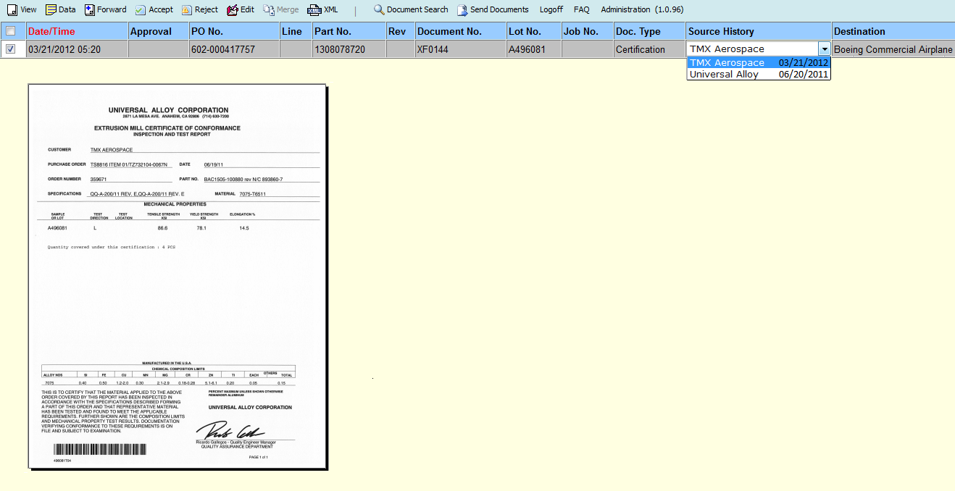Click the Accept toolbar label
This screenshot has height=491, width=955.
click(x=161, y=10)
